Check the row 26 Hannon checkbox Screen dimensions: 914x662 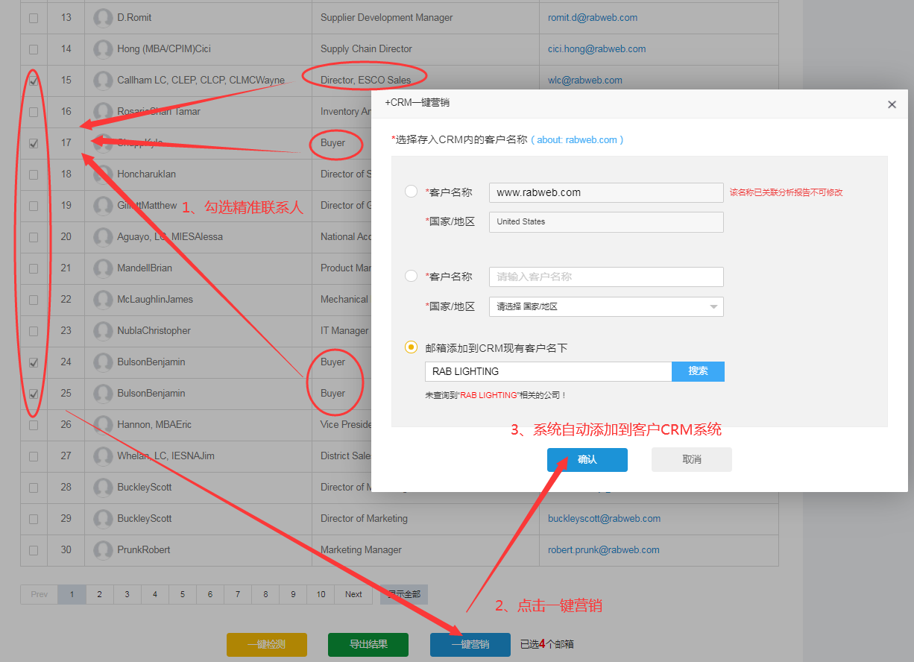point(34,425)
